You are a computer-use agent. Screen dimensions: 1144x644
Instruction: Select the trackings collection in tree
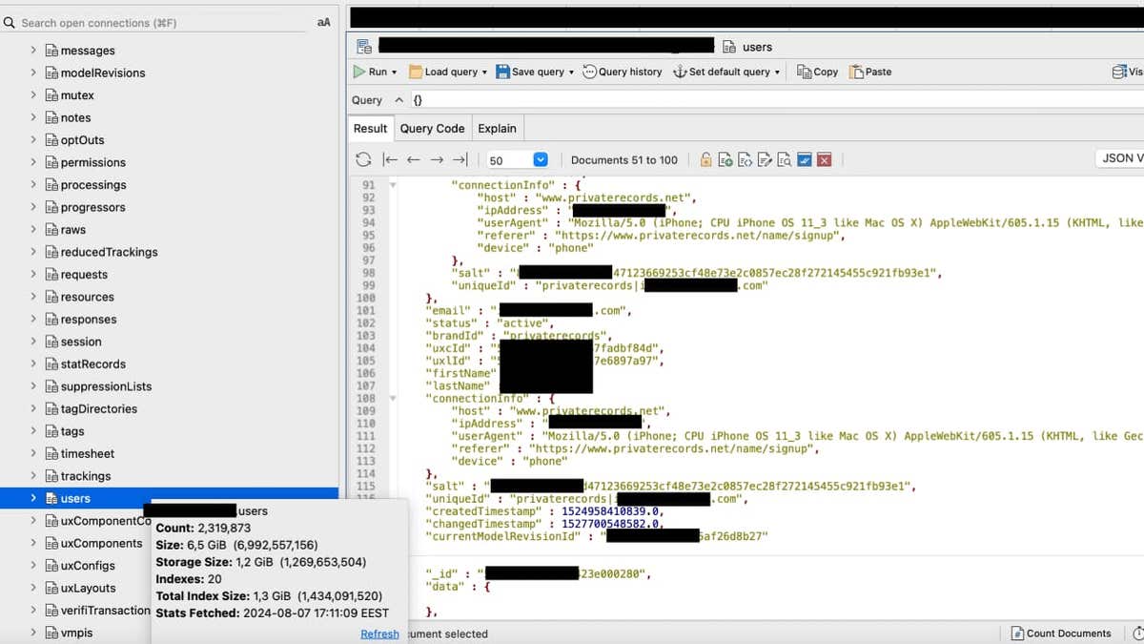coord(85,476)
